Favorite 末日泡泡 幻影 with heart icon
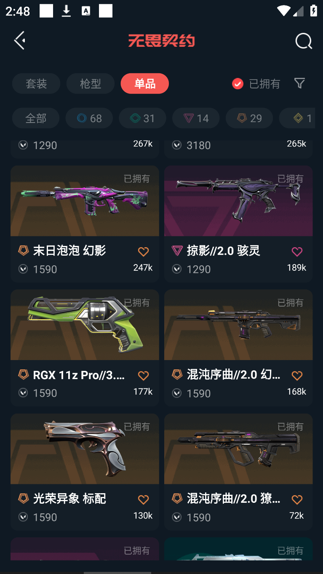323x574 pixels. pos(144,252)
